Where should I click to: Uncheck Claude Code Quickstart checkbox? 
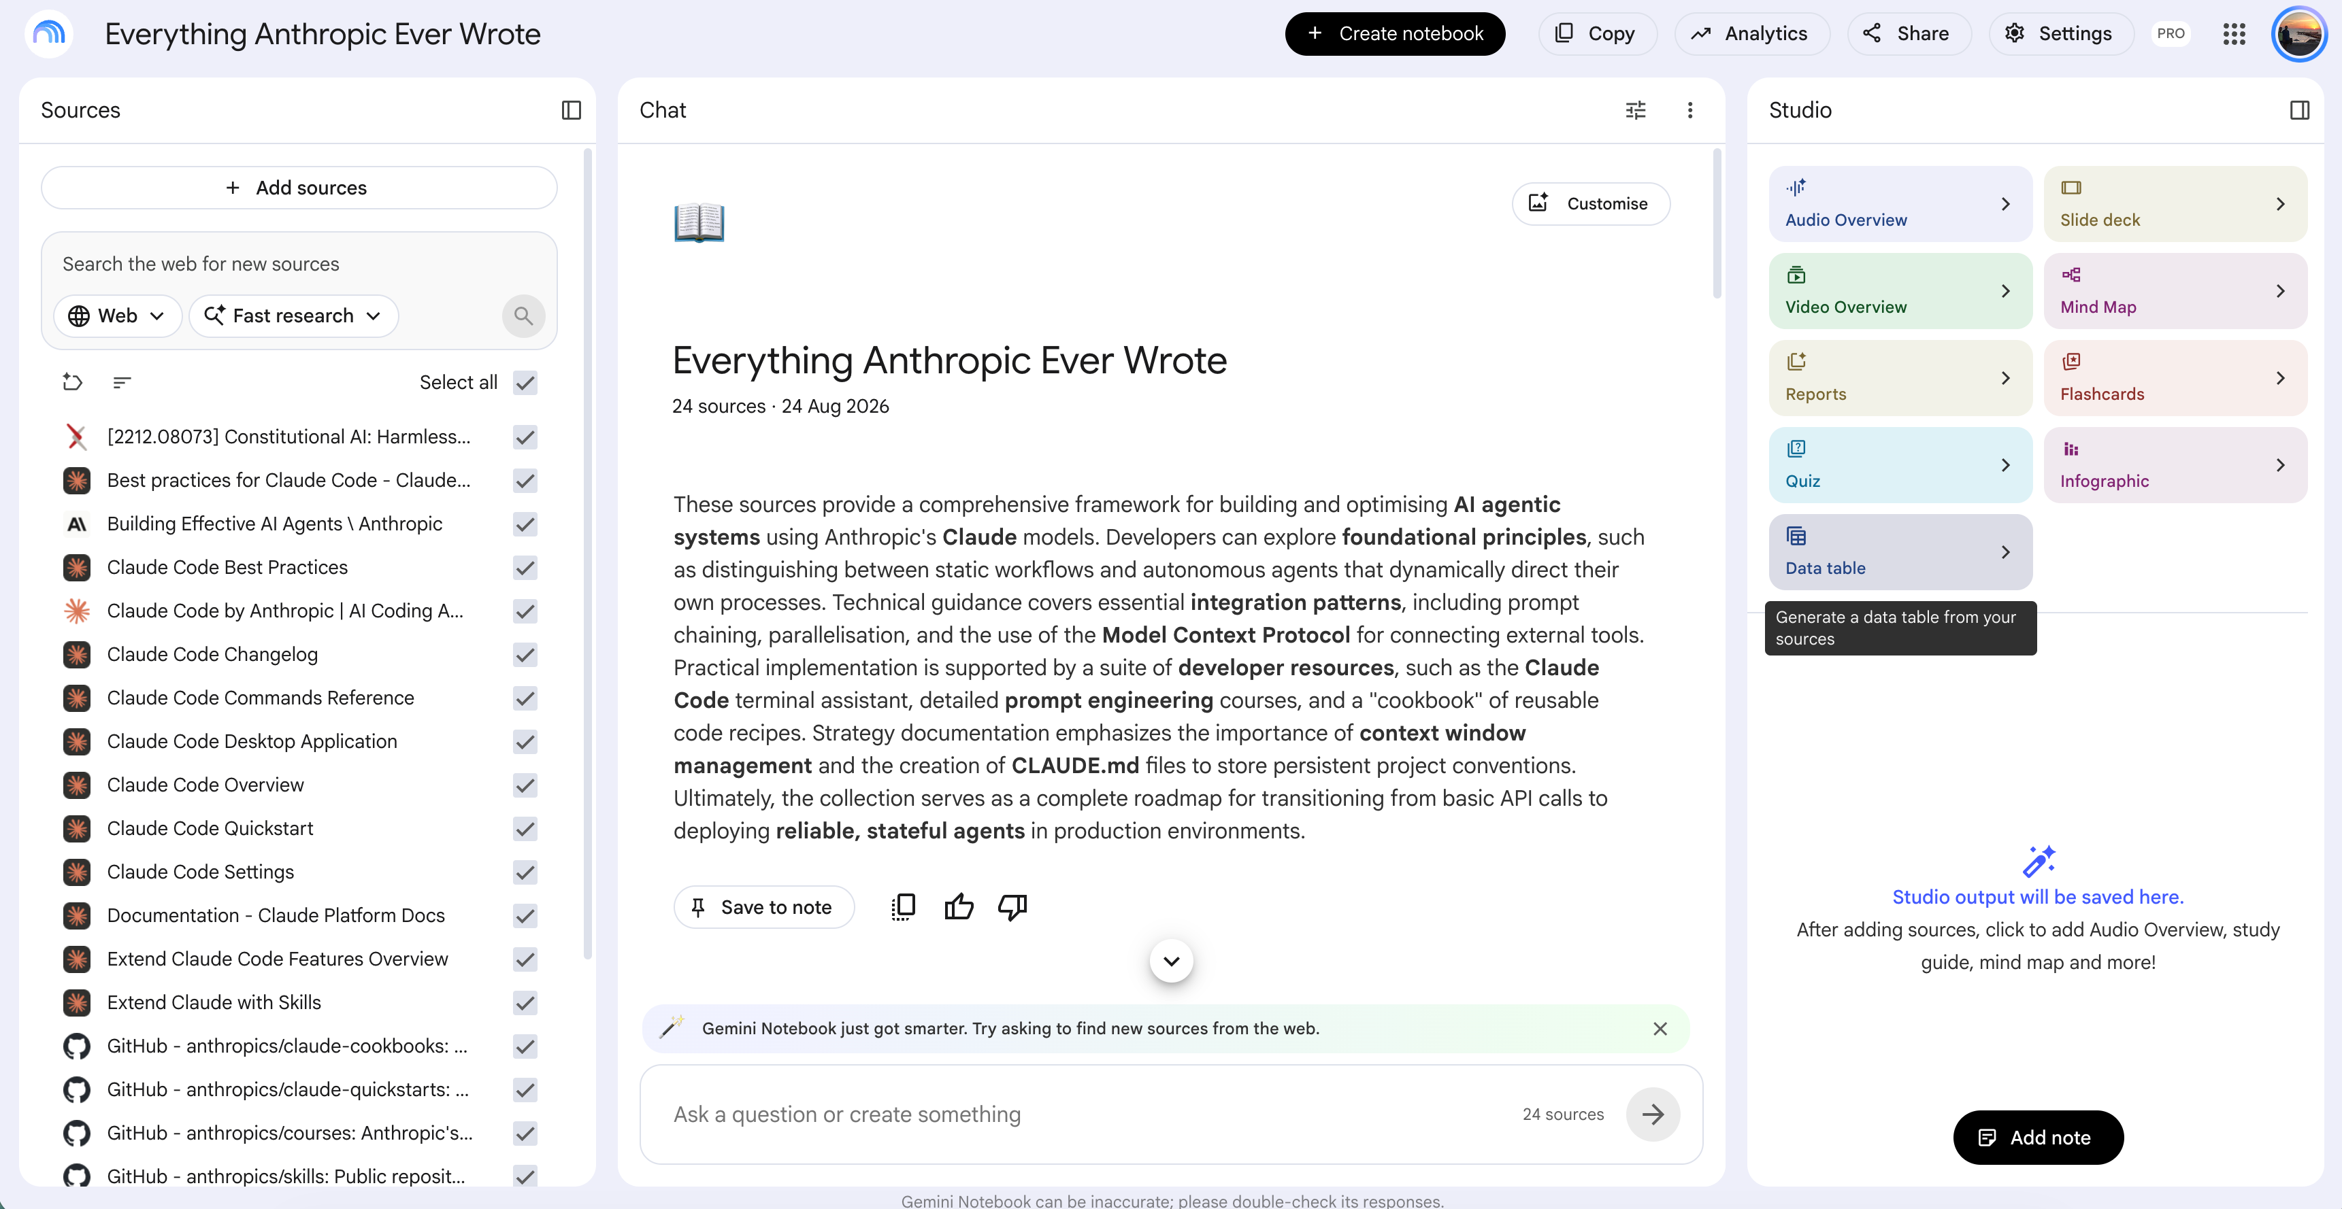(525, 828)
